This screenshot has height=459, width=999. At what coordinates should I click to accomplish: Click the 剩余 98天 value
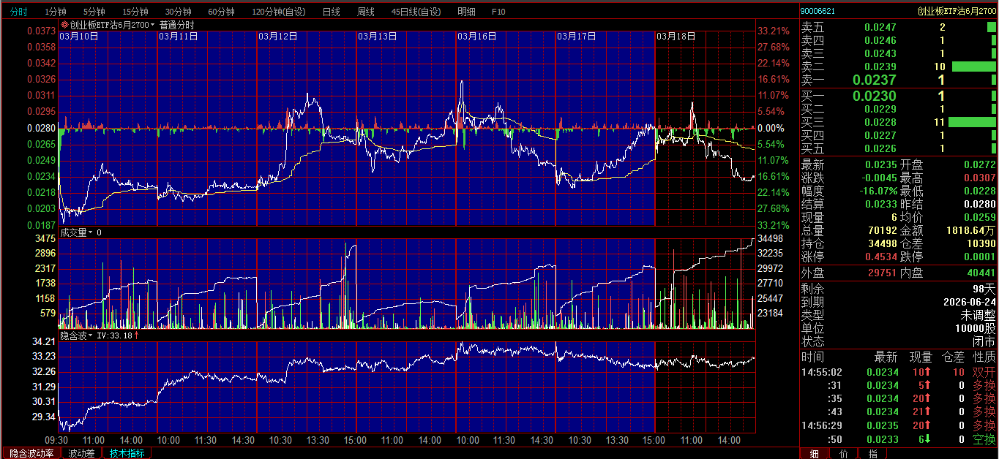984,289
